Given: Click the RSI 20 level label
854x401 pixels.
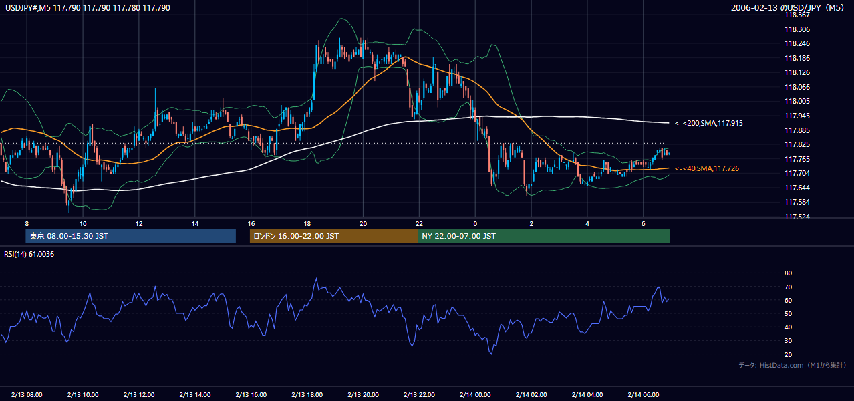Looking at the screenshot, I should (788, 354).
